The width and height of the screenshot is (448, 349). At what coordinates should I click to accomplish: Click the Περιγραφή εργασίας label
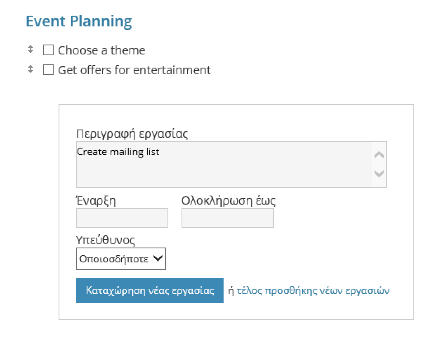tap(132, 134)
